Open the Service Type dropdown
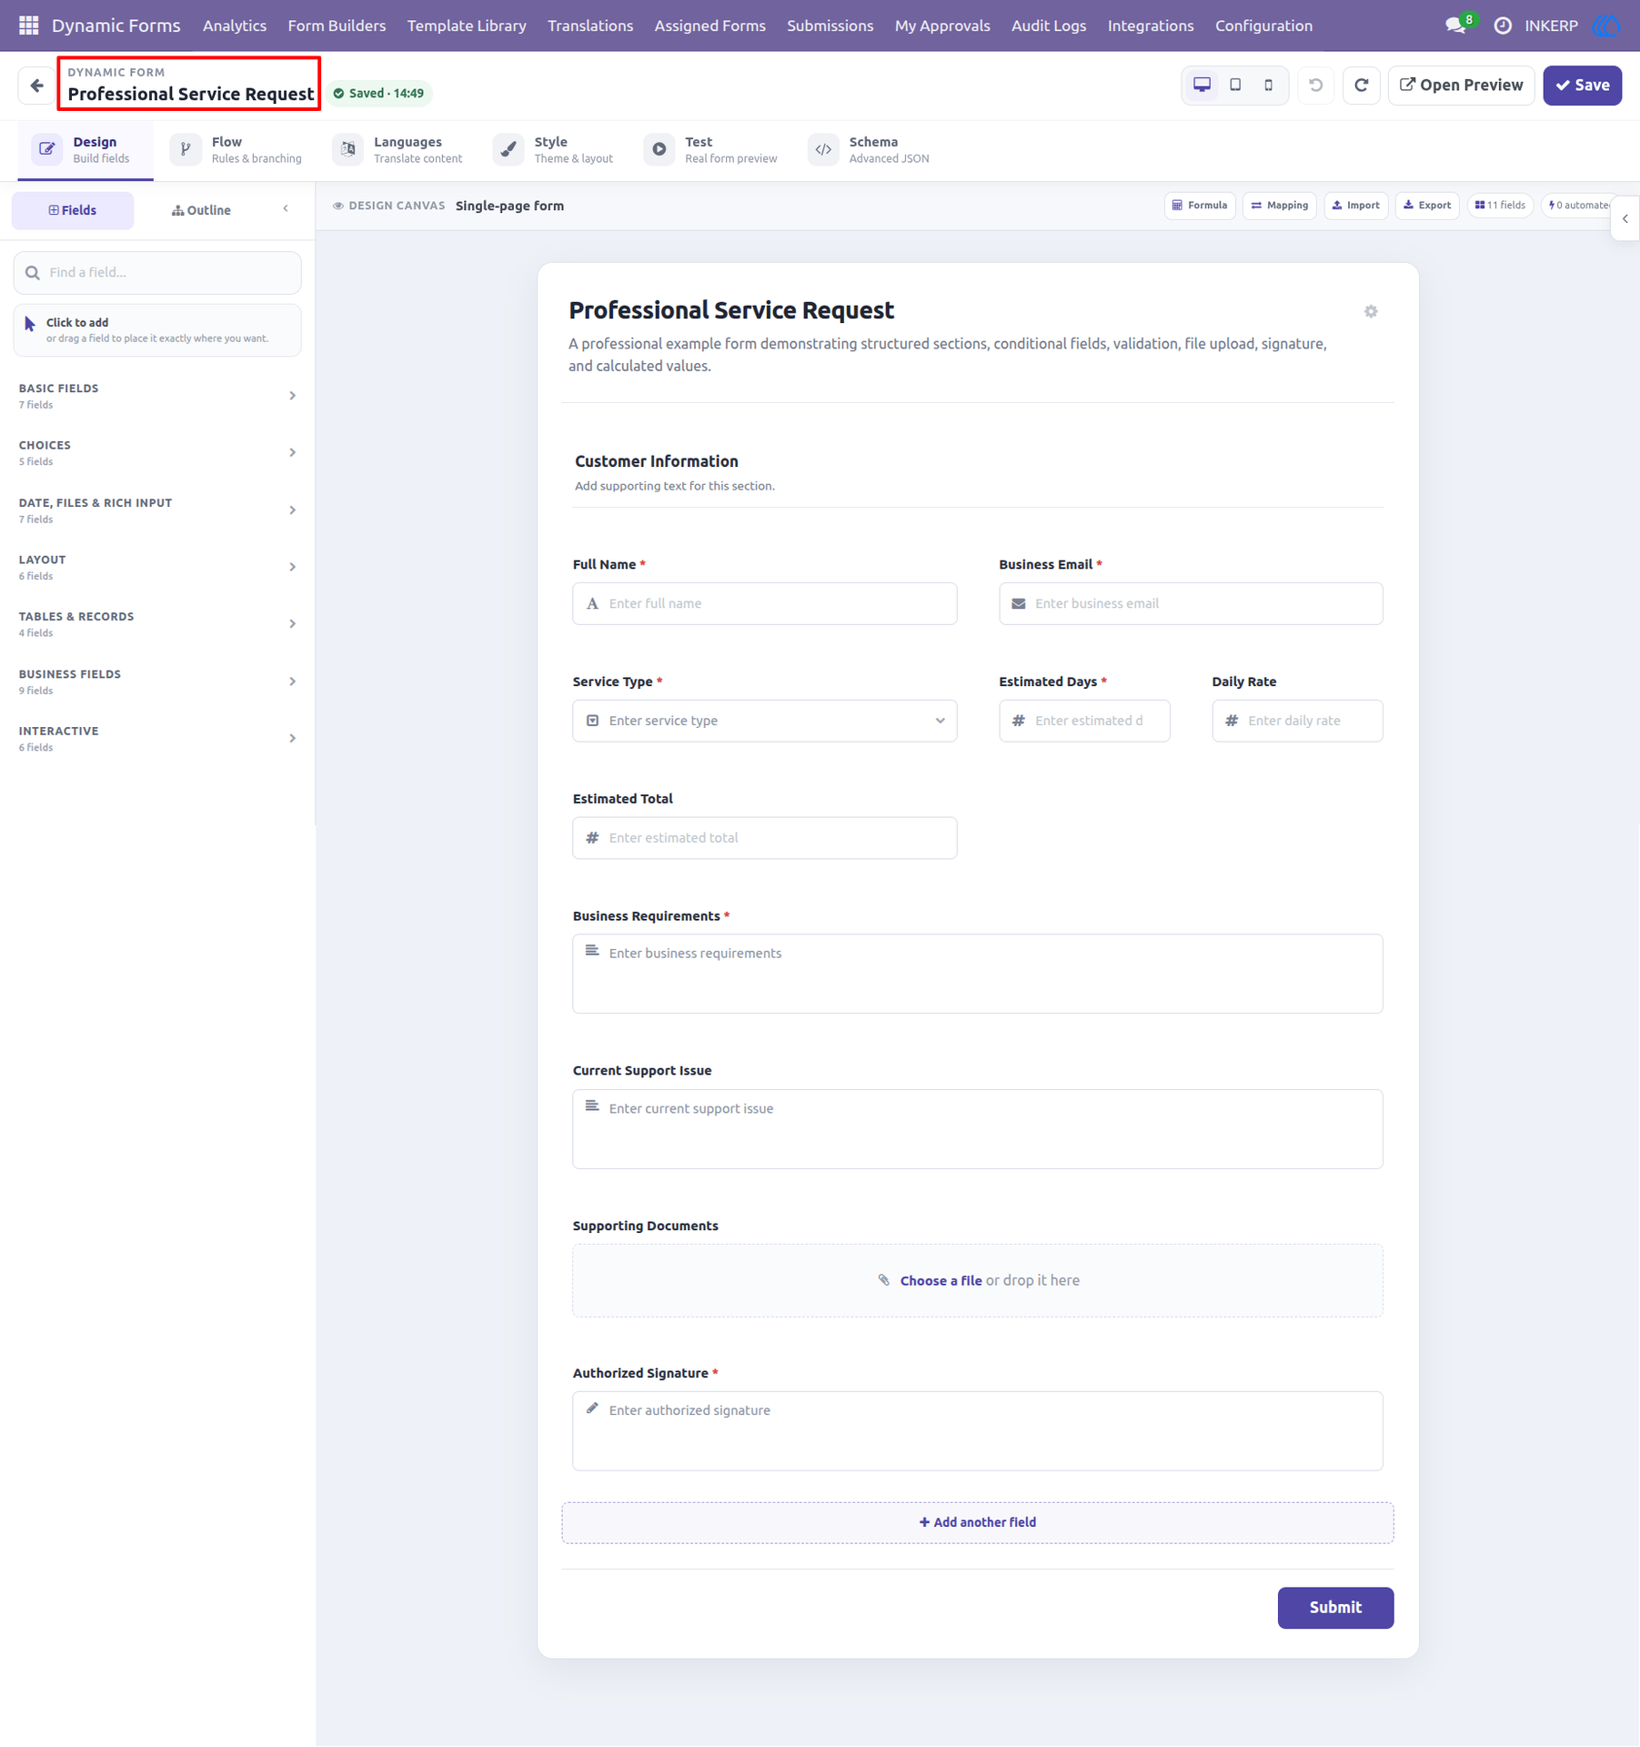The height and width of the screenshot is (1747, 1640). tap(764, 721)
